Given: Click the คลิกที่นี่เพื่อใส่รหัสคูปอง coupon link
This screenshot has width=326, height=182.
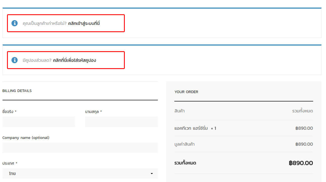Looking at the screenshot, I should click(x=74, y=60).
